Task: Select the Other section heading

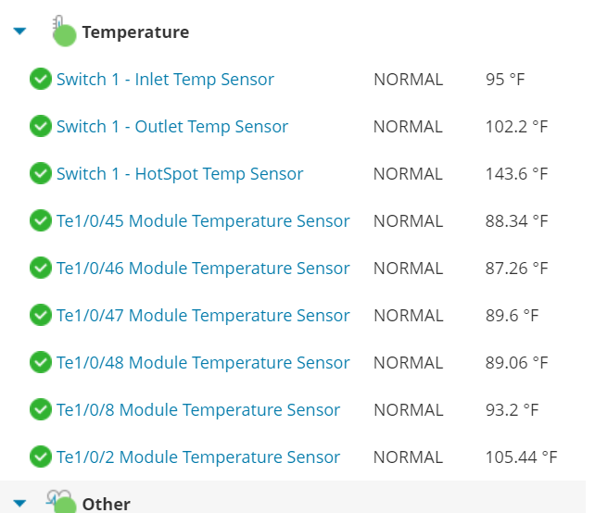Action: (107, 505)
